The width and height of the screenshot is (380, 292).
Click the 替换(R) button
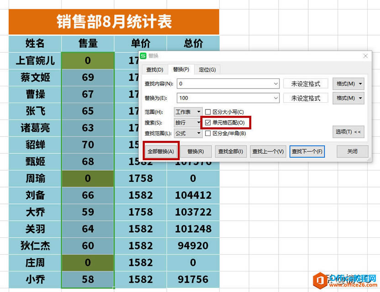tap(196, 151)
